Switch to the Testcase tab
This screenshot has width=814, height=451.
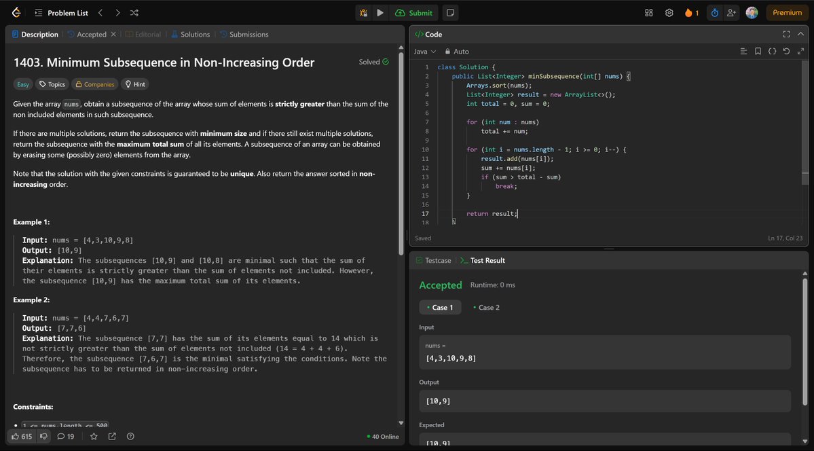point(433,260)
